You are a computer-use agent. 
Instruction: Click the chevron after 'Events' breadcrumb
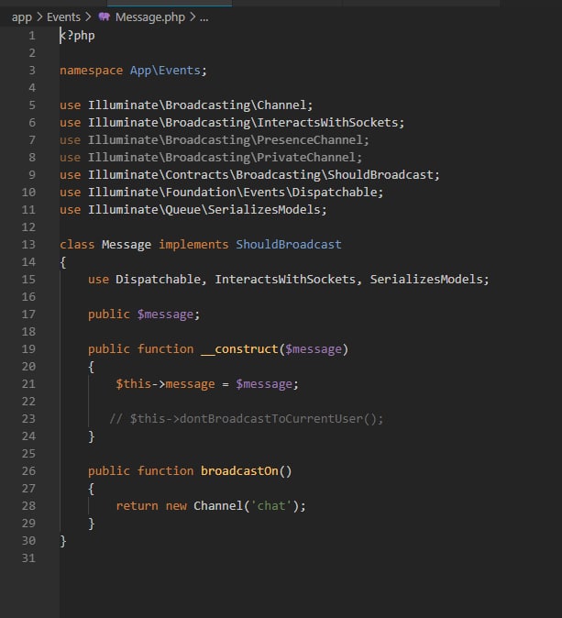88,17
